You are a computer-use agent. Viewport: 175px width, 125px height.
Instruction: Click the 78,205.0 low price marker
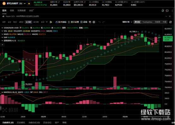click(29, 84)
